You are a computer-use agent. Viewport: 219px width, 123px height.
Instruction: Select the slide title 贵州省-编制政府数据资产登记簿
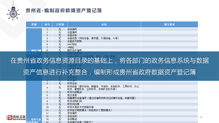[64, 10]
